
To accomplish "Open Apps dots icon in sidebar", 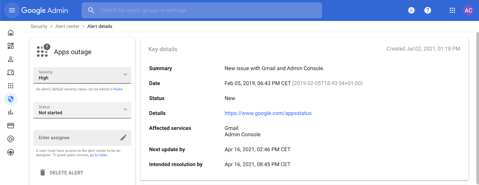I will (10, 86).
